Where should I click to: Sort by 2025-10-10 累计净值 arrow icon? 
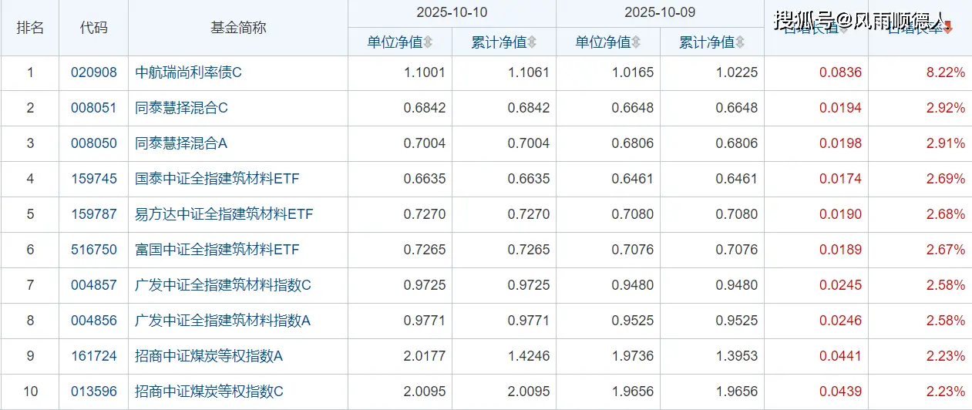coord(532,42)
